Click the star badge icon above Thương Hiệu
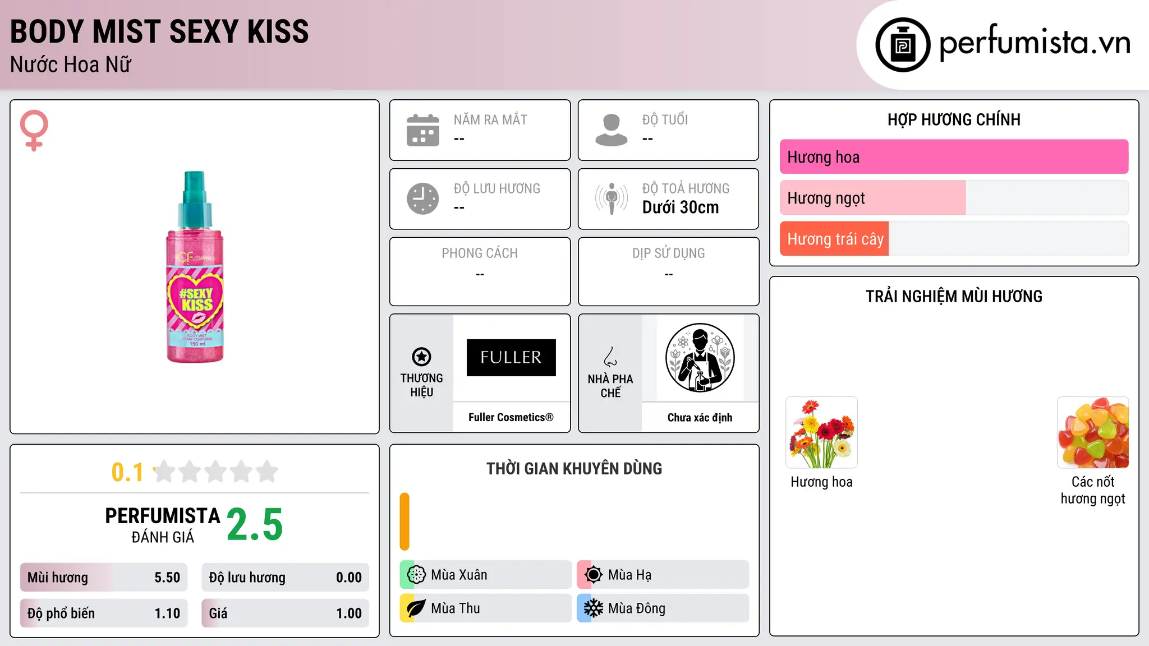 pos(421,357)
